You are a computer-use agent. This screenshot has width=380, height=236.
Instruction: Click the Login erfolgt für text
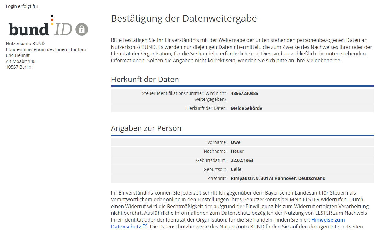23,6
